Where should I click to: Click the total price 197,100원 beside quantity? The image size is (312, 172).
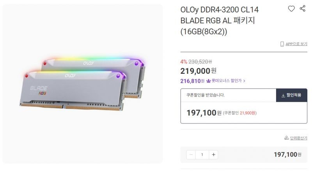pyautogui.click(x=287, y=155)
